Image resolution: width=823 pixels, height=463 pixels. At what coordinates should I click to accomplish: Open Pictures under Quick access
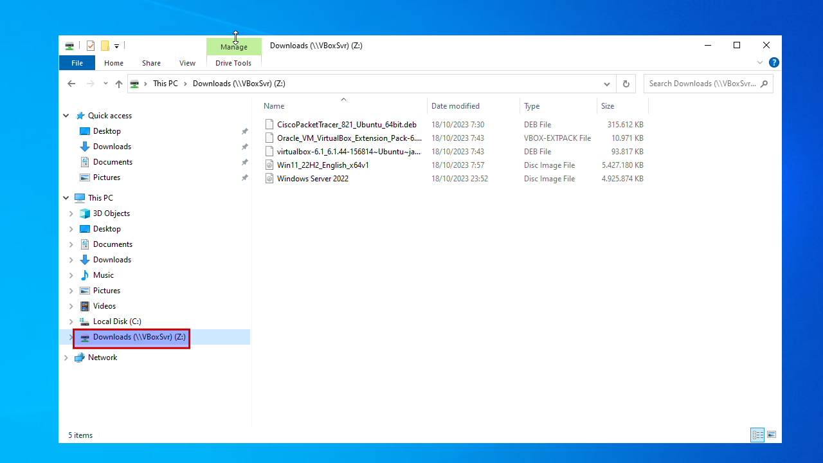tap(107, 177)
